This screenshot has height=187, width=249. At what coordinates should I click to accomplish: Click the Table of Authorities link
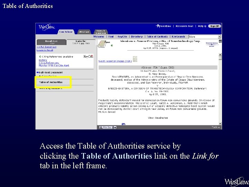[50, 82]
